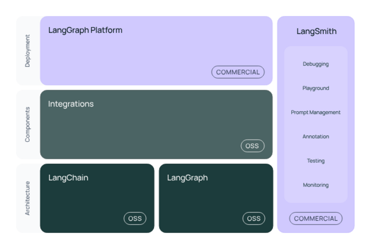371x249 pixels.
Task: Choose Testing in the LangSmith list
Action: click(316, 161)
